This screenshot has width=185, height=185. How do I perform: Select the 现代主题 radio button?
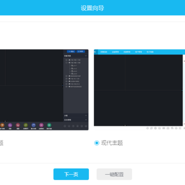[97, 143]
